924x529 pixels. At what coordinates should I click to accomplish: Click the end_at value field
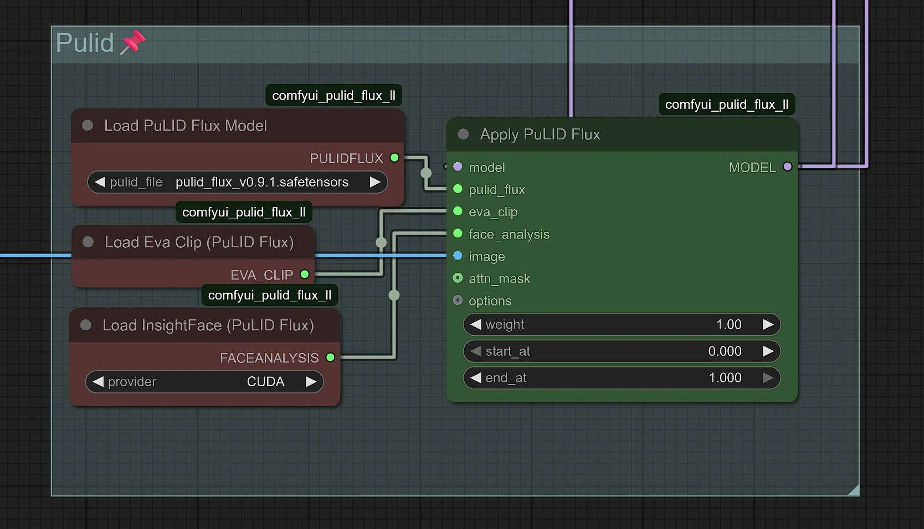coord(622,378)
